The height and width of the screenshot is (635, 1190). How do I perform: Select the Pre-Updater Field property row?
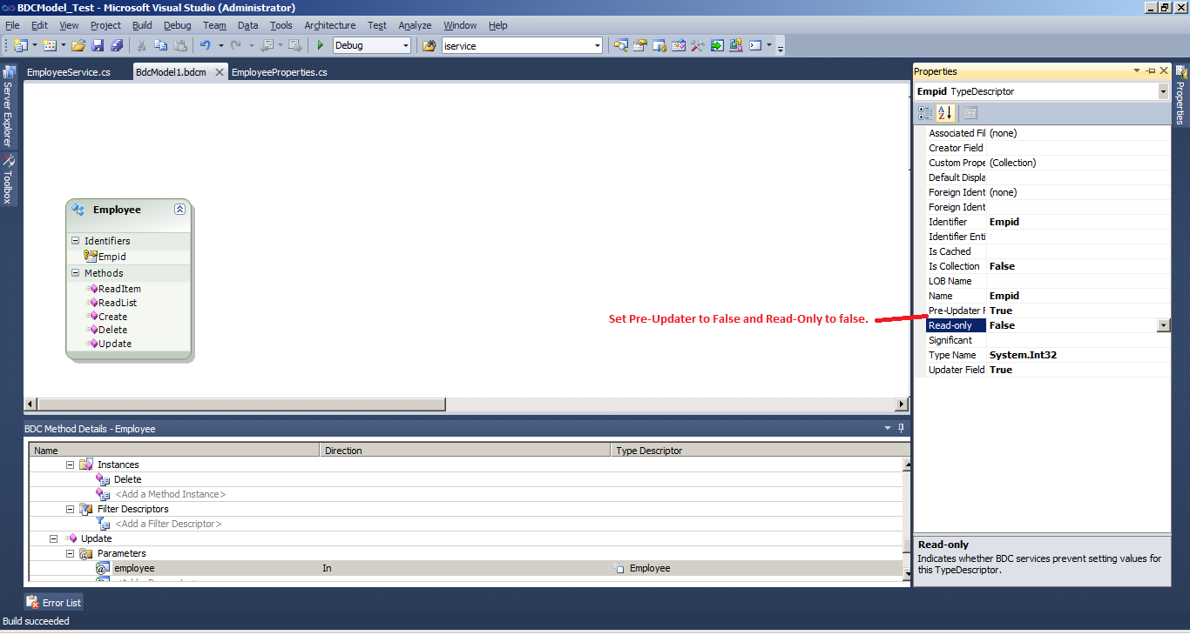(1048, 311)
